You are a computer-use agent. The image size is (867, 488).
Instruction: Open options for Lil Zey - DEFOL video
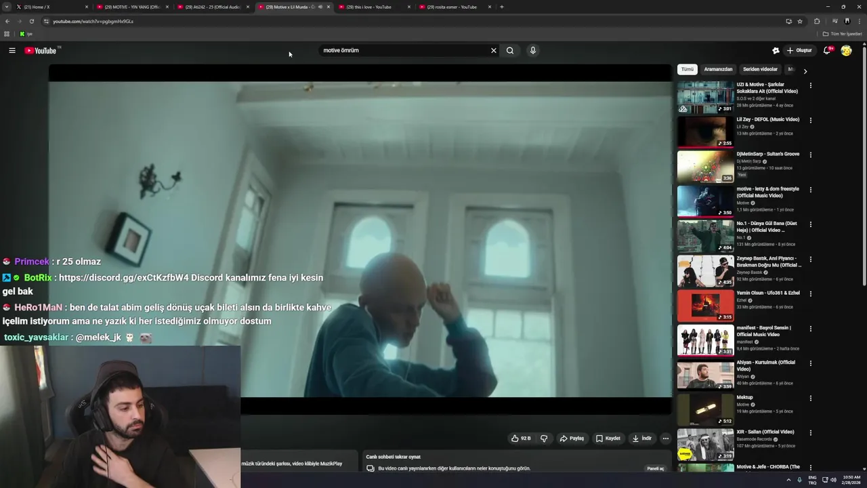click(x=810, y=120)
